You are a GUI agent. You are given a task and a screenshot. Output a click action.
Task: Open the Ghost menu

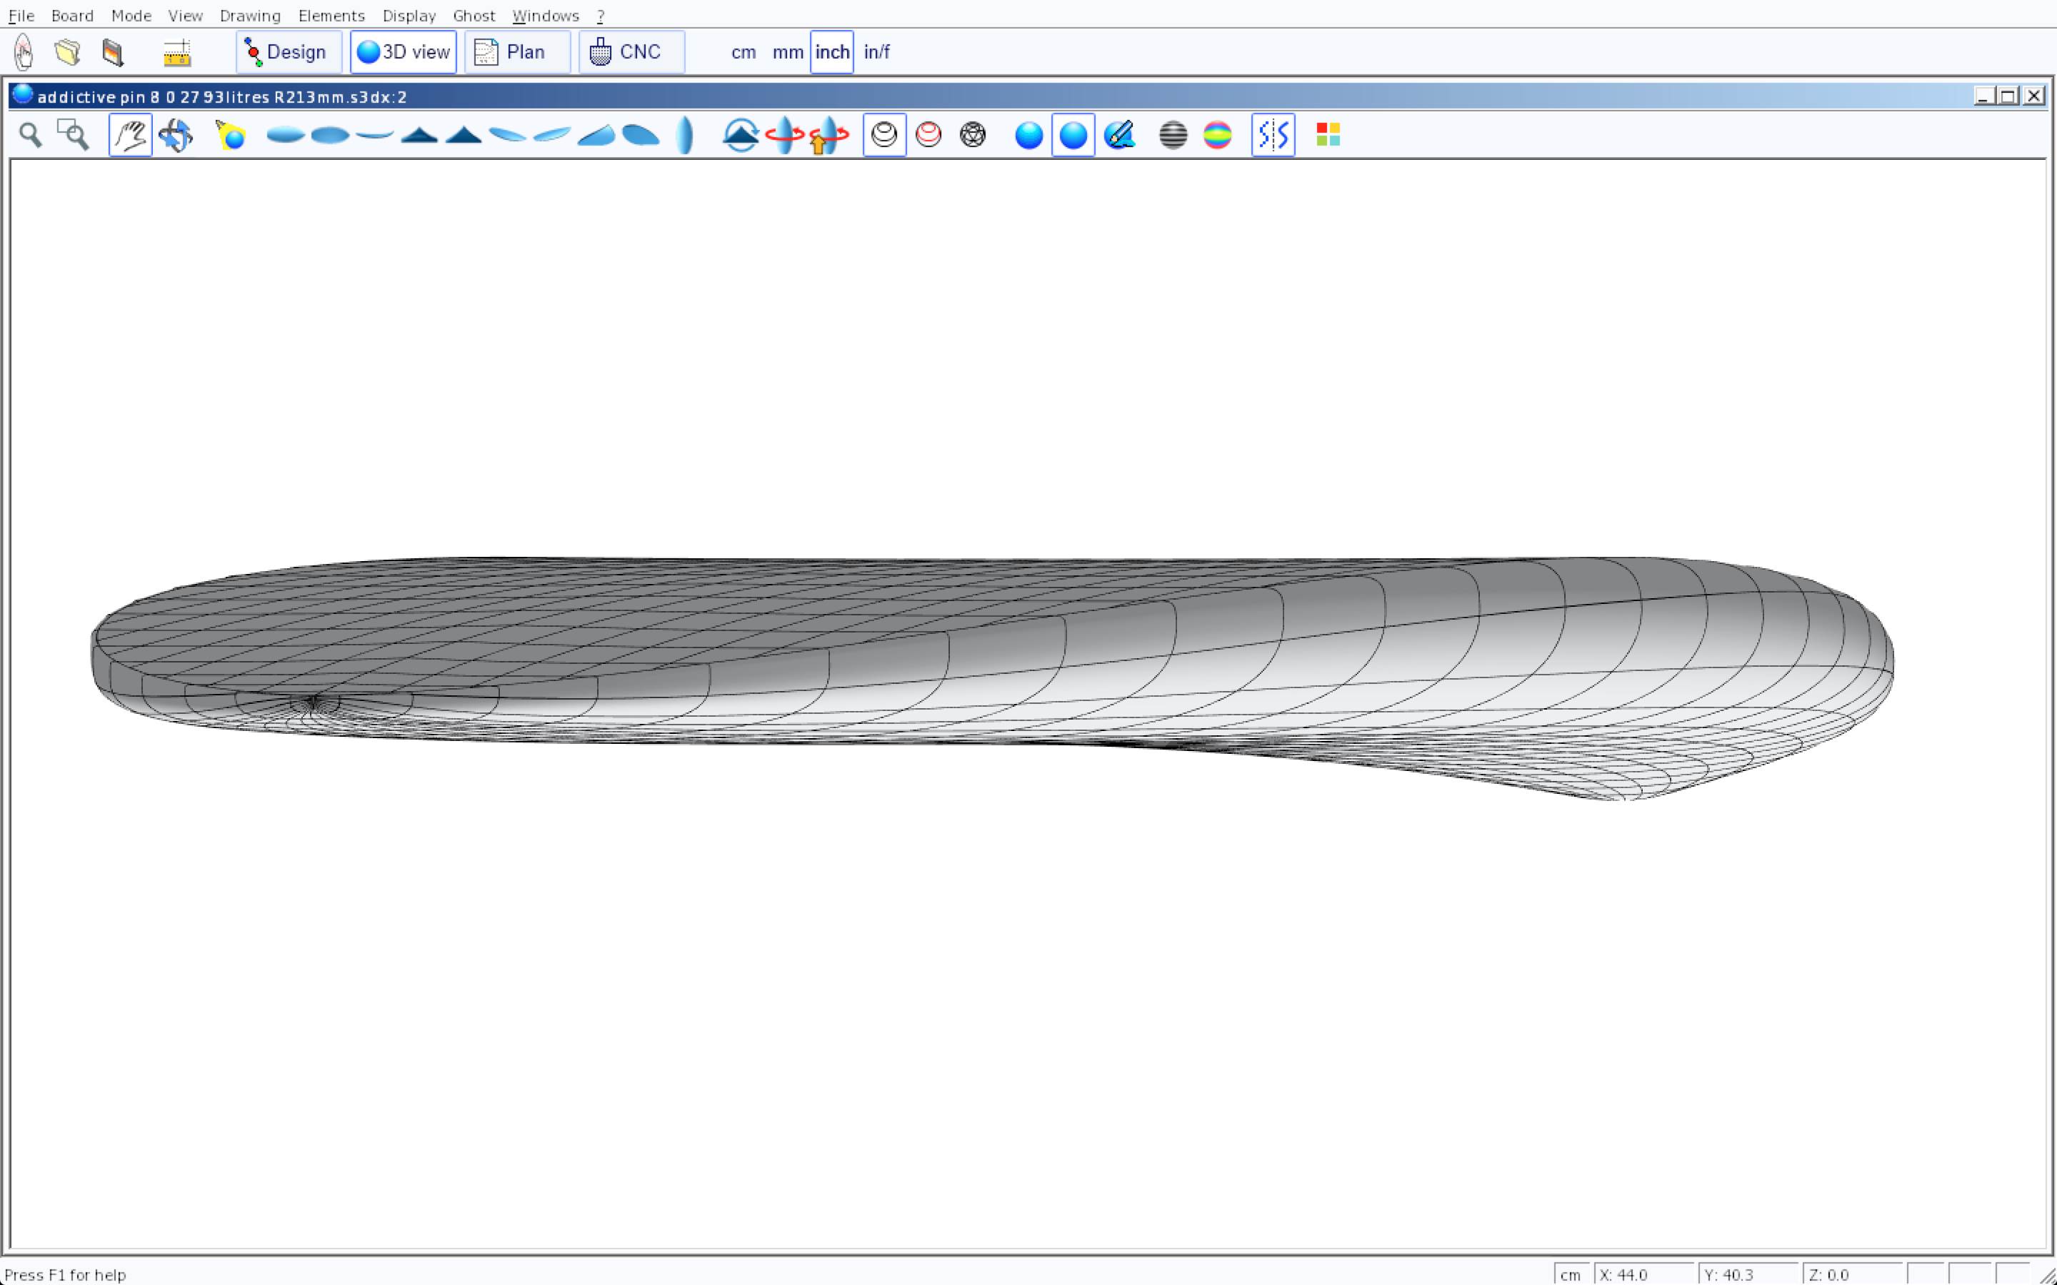[474, 15]
